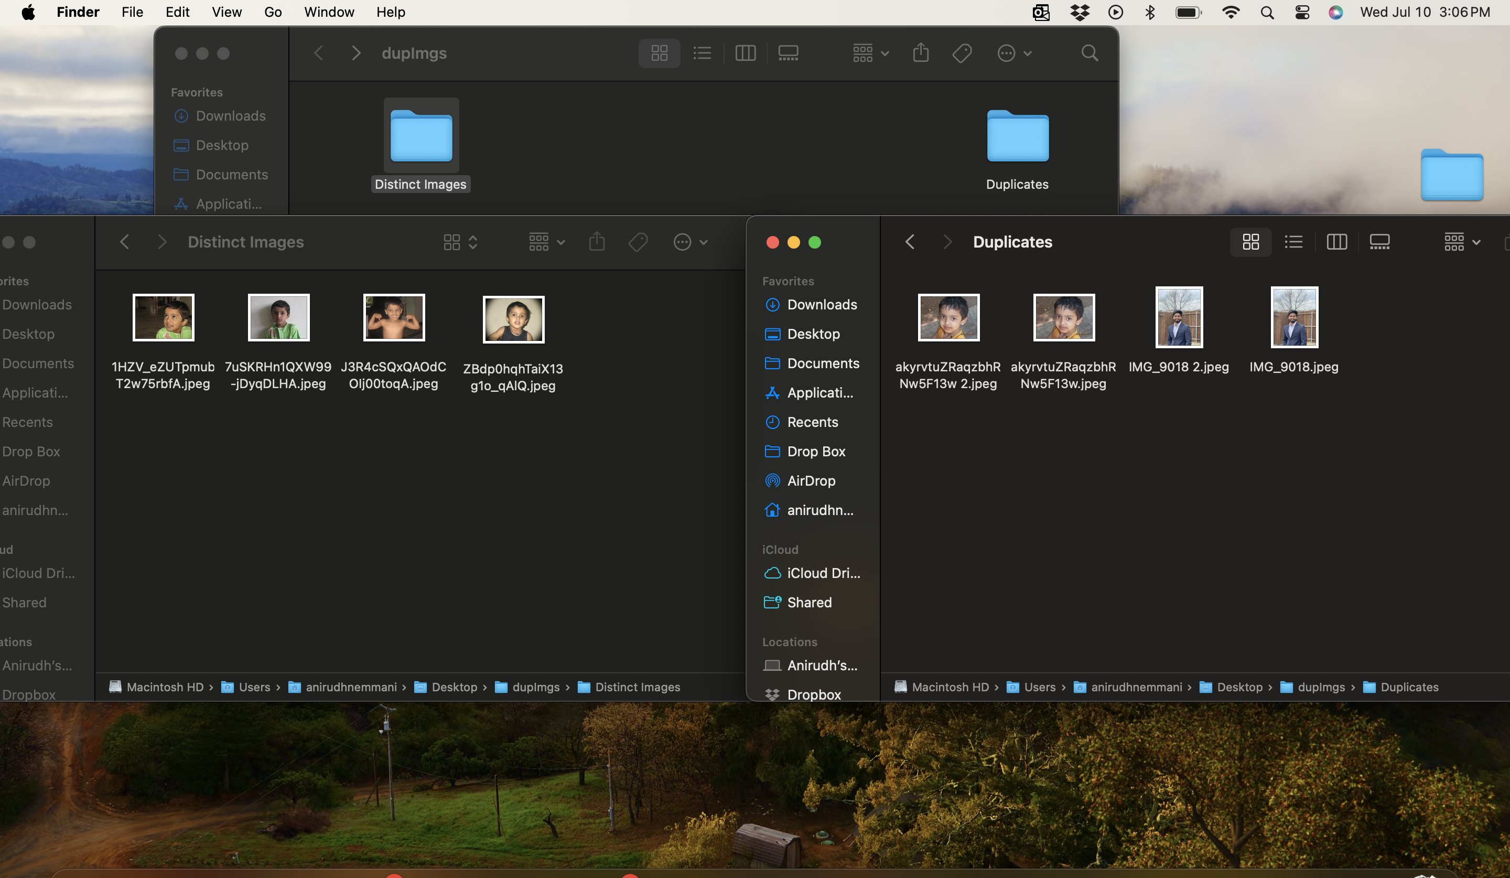Open Recents in Duplicates window sidebar
The width and height of the screenshot is (1510, 878).
click(802, 422)
